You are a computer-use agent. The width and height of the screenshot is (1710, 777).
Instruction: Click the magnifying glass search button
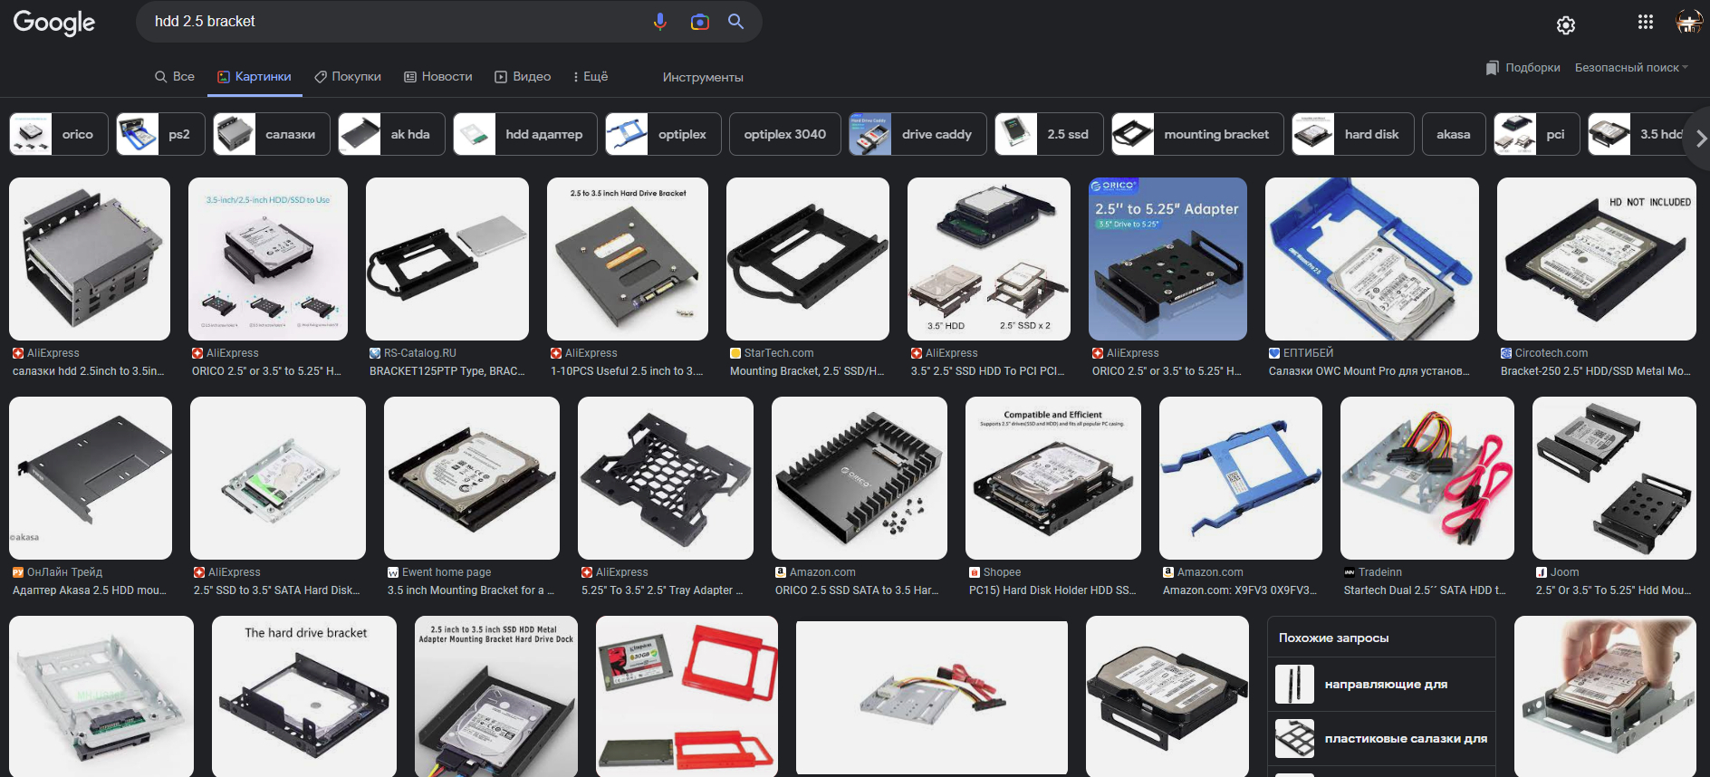click(735, 22)
